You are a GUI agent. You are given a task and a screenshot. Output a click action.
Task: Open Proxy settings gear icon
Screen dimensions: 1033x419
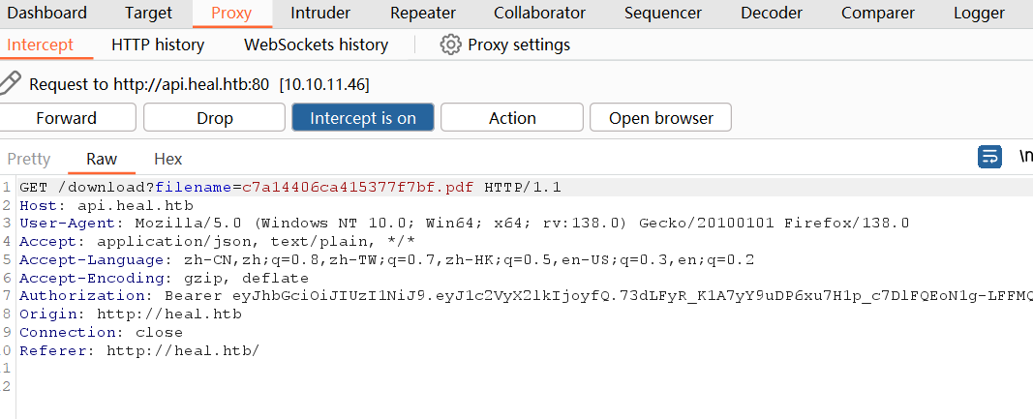pyautogui.click(x=450, y=45)
